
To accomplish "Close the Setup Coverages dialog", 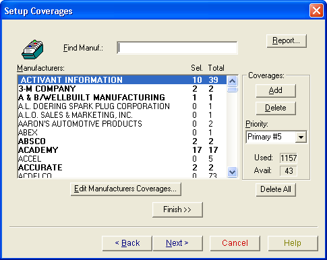I will coord(316,10).
